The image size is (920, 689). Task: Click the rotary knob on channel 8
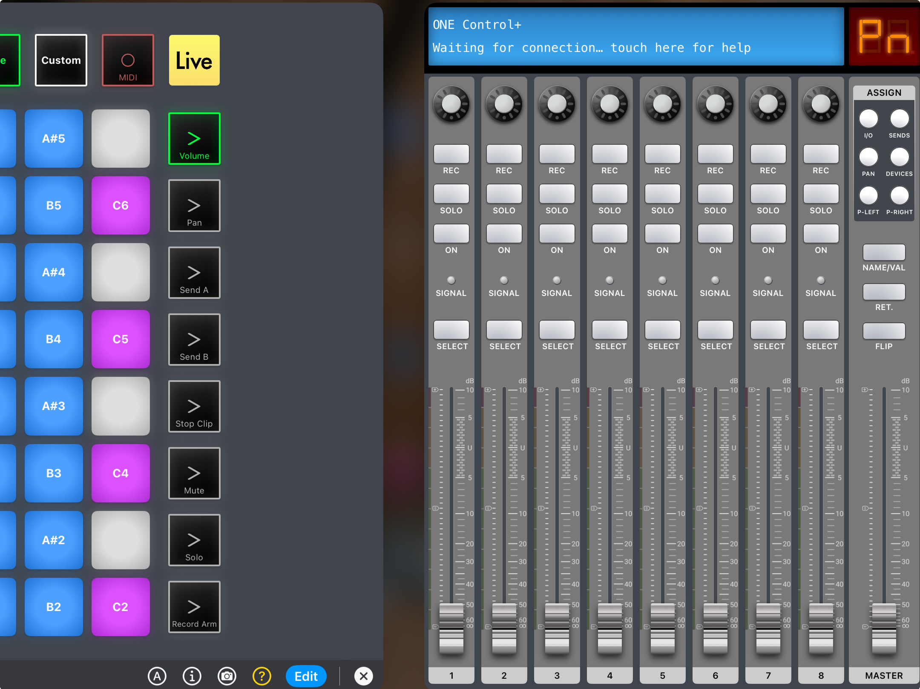pyautogui.click(x=821, y=103)
